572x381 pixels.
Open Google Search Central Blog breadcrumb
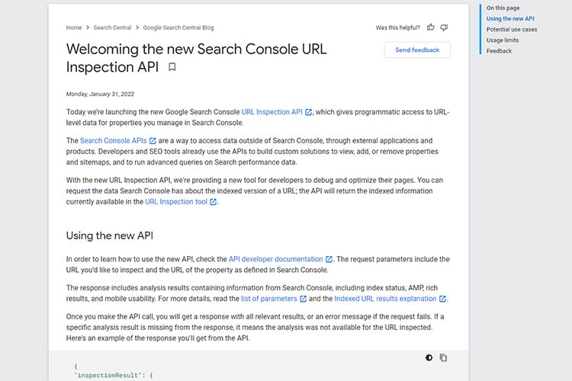tap(178, 27)
